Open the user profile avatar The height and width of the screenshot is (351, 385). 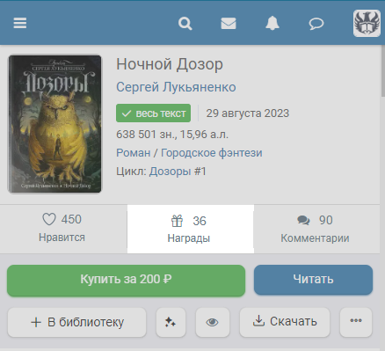(x=367, y=24)
